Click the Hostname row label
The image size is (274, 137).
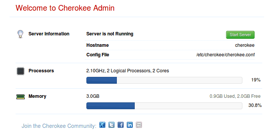coord(97,45)
